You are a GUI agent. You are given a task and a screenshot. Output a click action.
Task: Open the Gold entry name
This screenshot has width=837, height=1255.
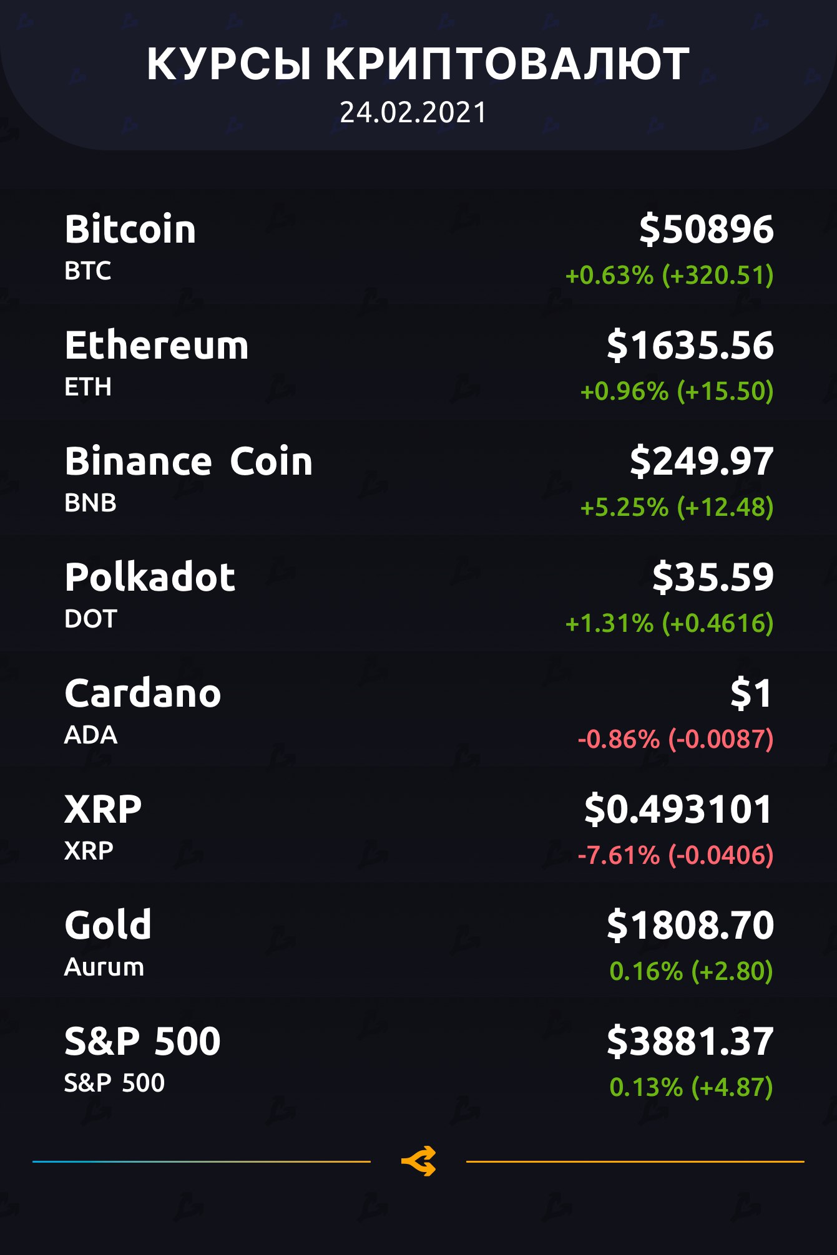point(108,924)
